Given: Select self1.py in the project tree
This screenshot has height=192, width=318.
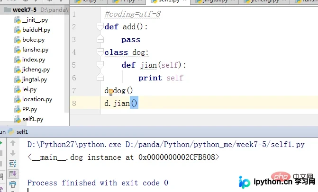Looking at the screenshot, I should click(33, 119).
